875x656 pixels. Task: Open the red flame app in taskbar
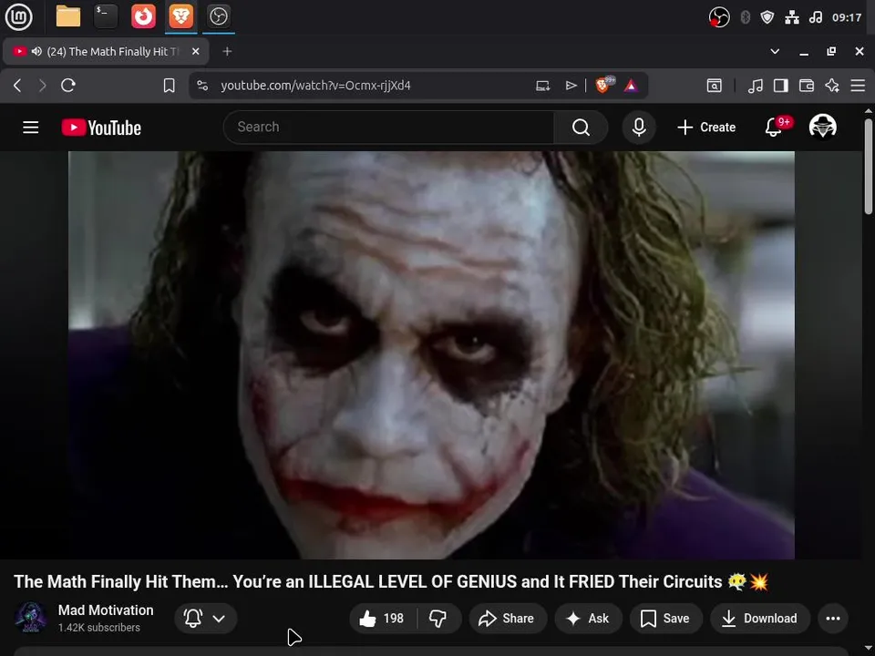point(143,16)
